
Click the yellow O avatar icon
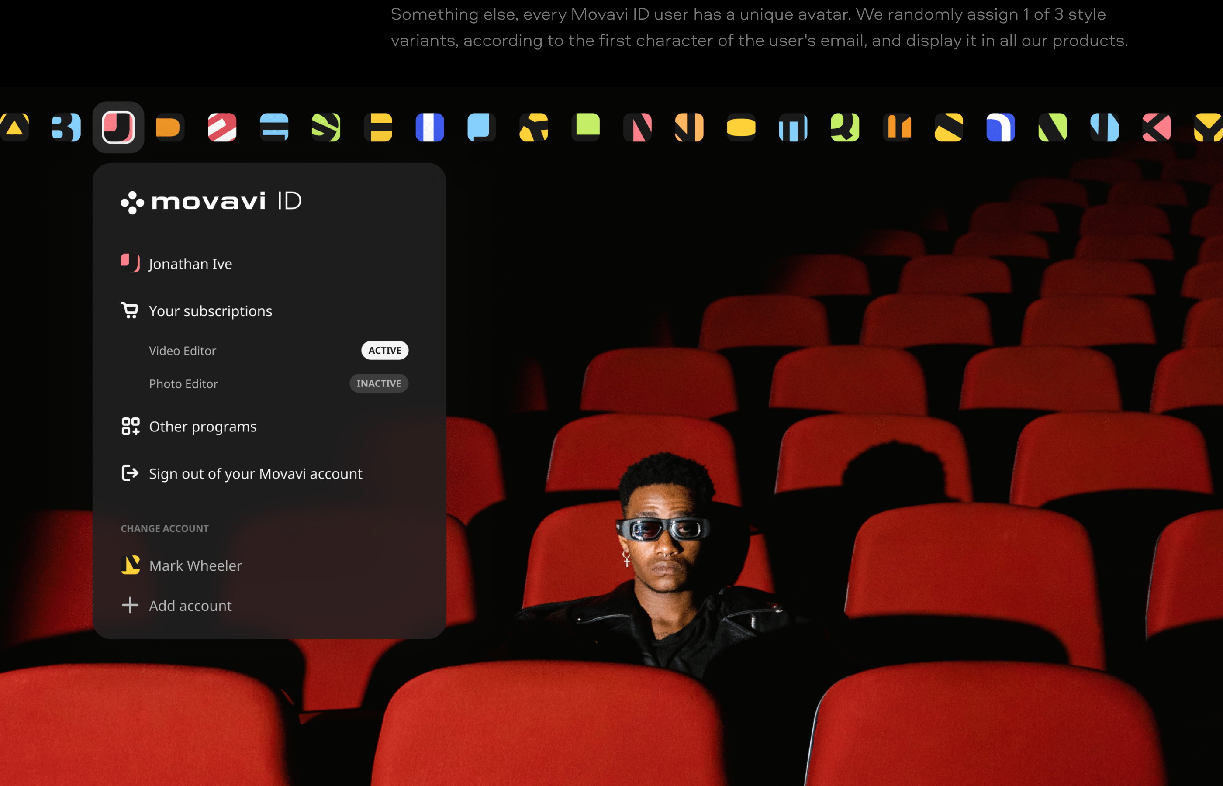click(741, 127)
